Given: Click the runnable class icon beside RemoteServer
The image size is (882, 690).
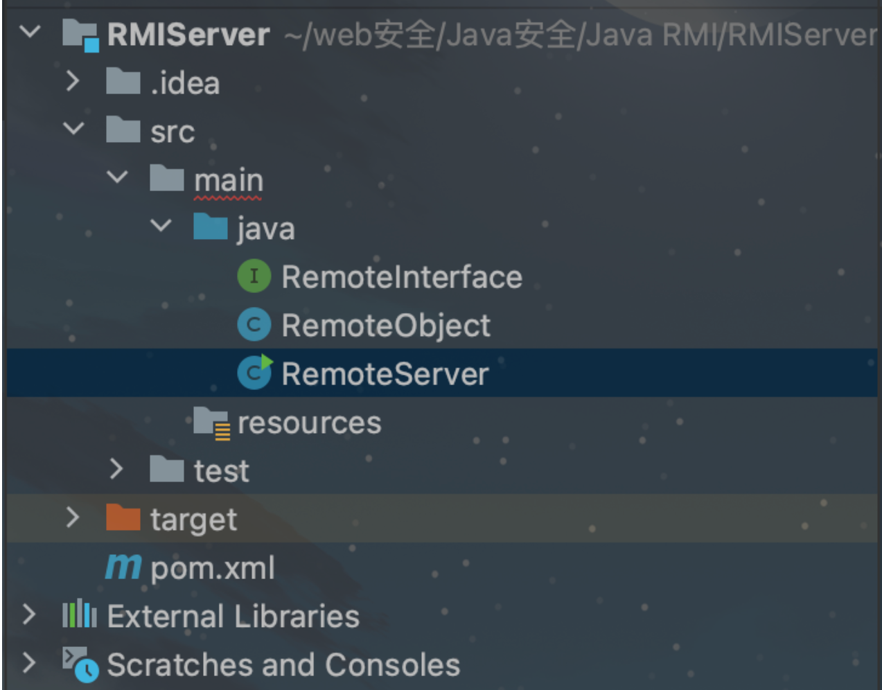Looking at the screenshot, I should point(255,373).
